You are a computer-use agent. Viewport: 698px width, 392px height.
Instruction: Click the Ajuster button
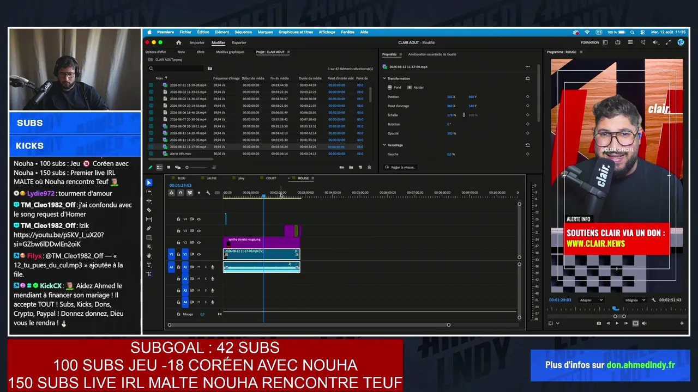point(415,87)
